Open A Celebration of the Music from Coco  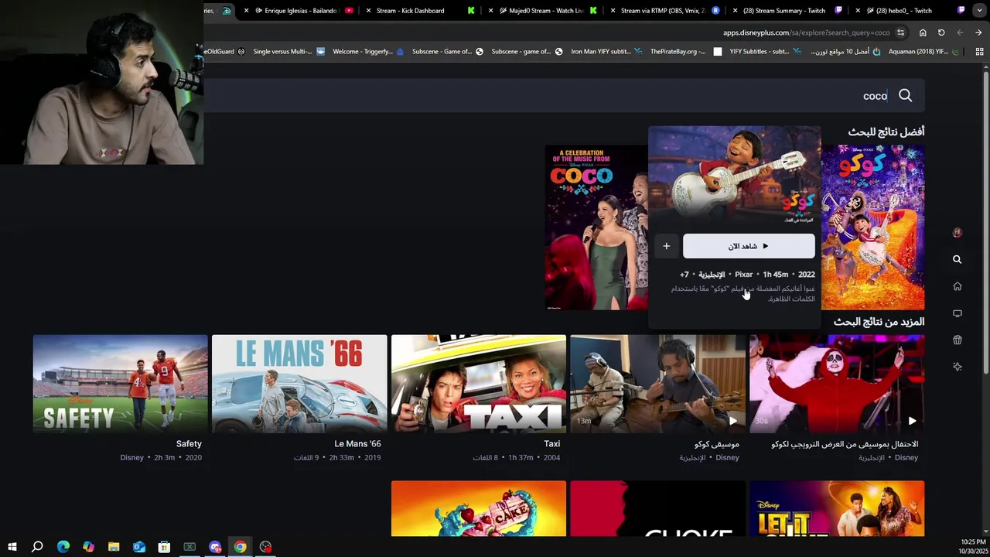pos(596,227)
